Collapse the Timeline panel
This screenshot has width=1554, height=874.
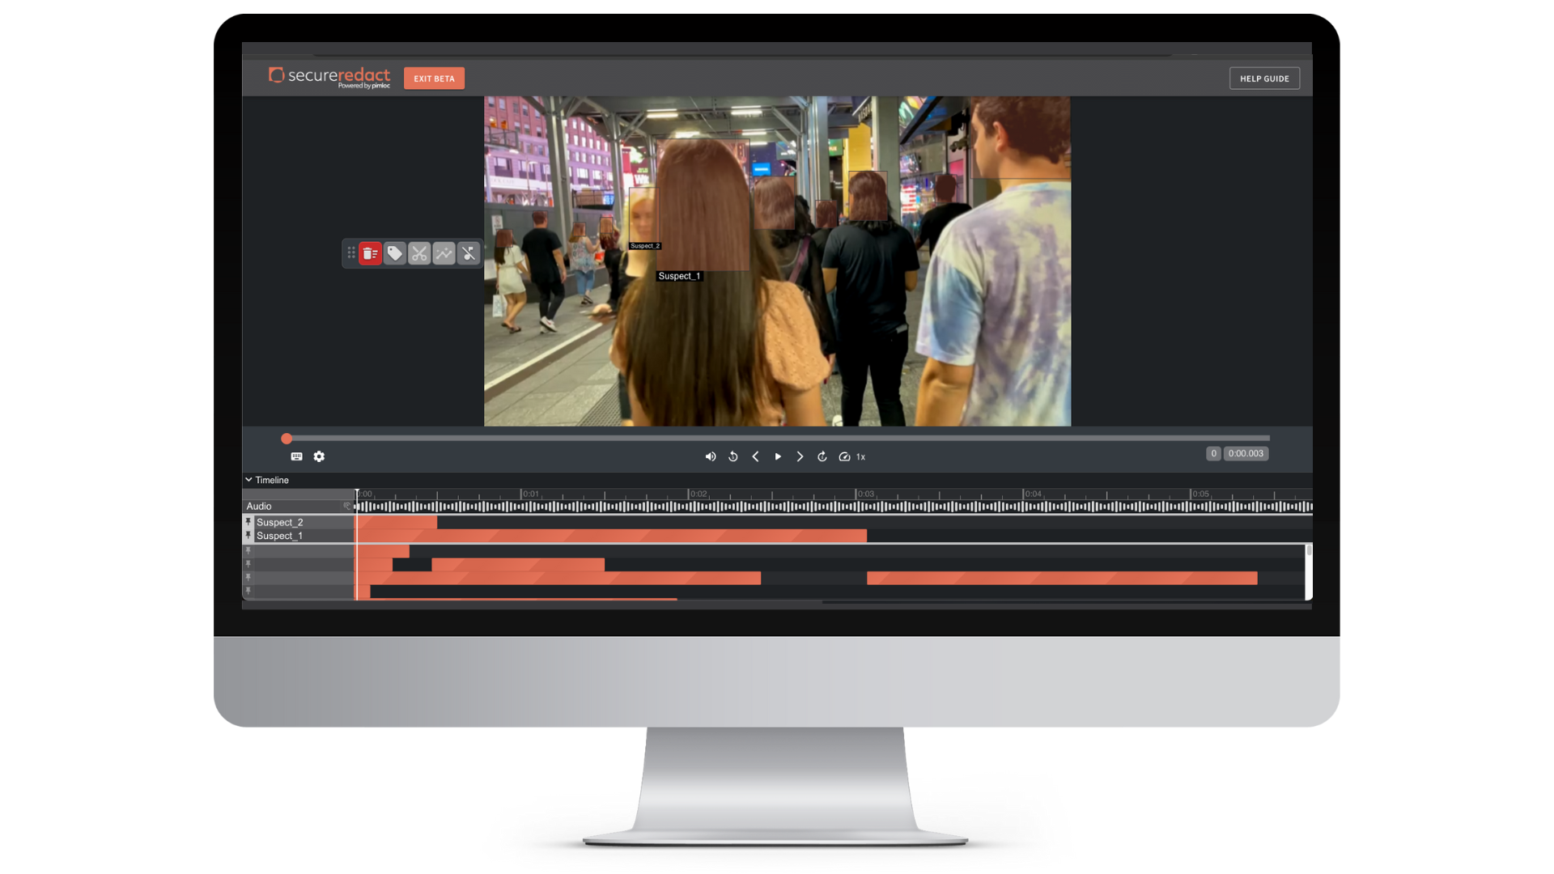pos(249,479)
